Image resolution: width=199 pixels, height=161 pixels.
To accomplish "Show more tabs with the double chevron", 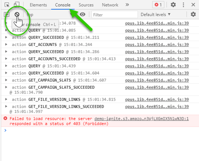I will pos(127,5).
